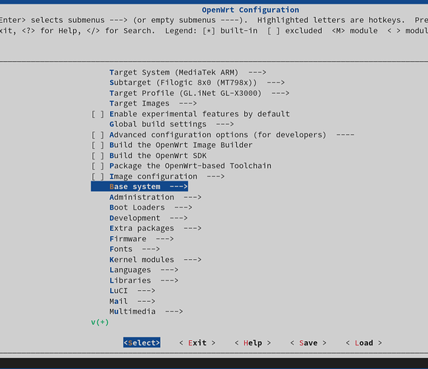Click the < Save > button
428x369 pixels.
point(308,342)
